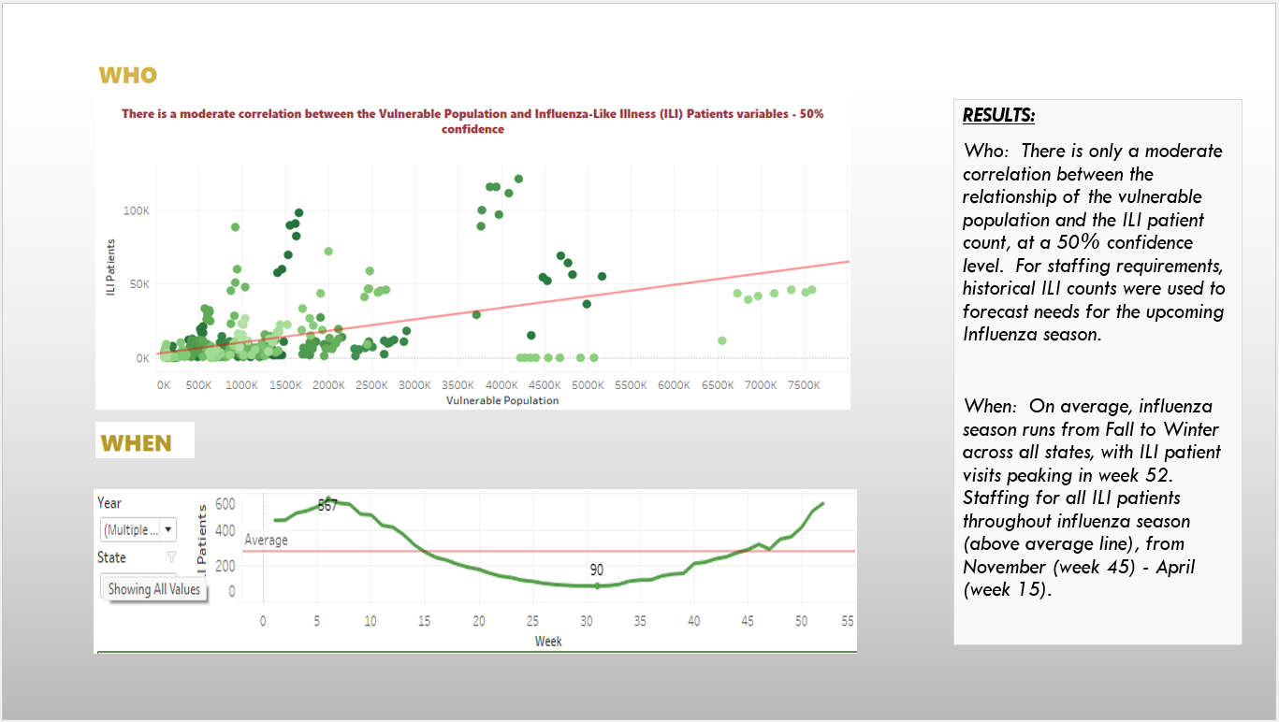Click the 'When:' results paragraph
Viewport: 1279px width, 722px height.
[x=1092, y=498]
